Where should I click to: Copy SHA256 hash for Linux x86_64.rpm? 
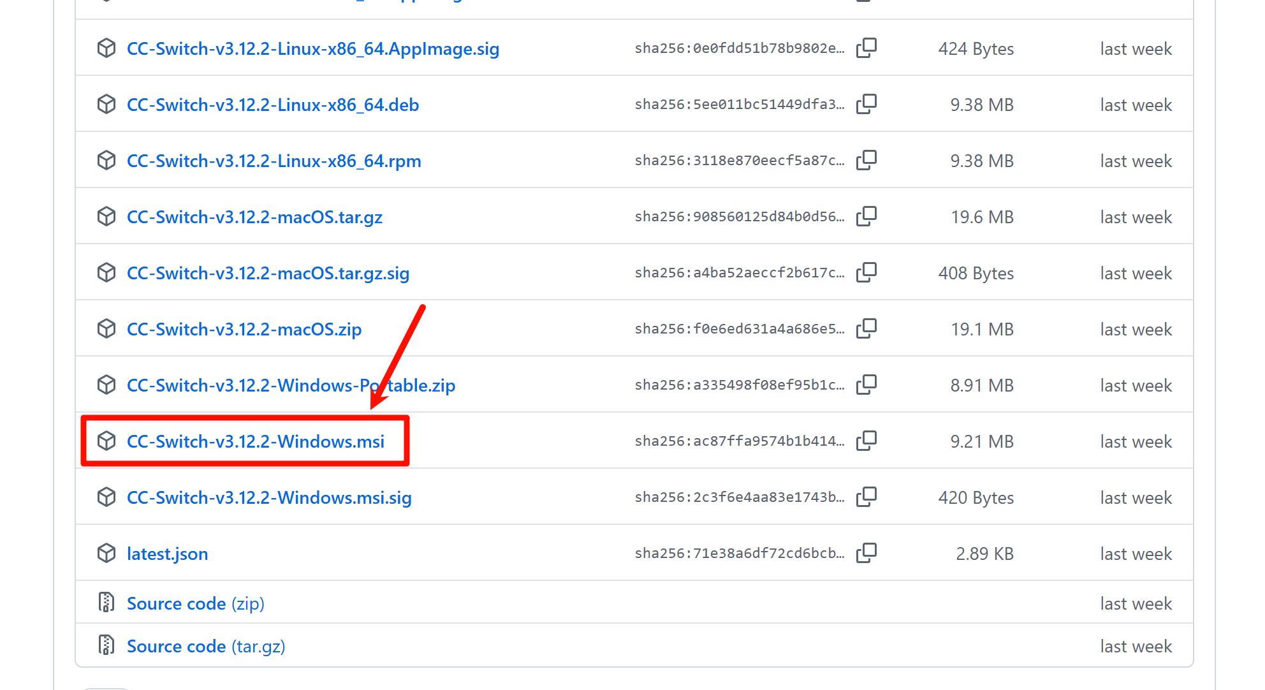tap(866, 161)
